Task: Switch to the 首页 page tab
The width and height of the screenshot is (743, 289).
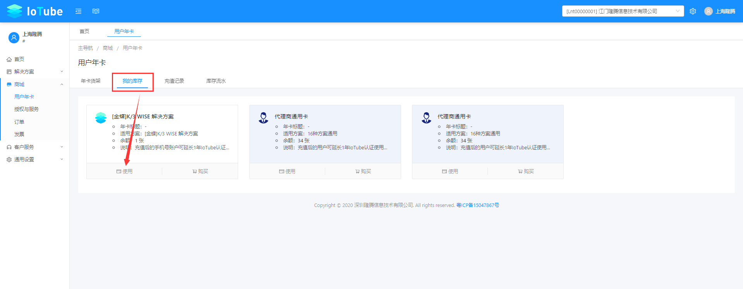Action: (x=84, y=31)
